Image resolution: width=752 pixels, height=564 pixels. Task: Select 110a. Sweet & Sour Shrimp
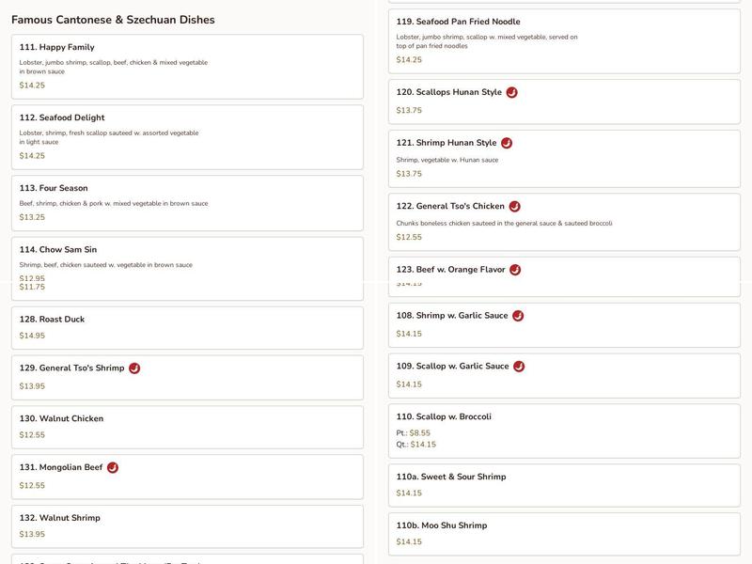tap(564, 484)
